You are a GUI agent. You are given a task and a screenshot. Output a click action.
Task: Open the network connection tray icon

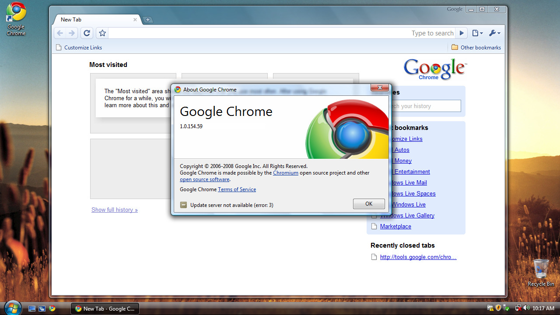tap(518, 308)
